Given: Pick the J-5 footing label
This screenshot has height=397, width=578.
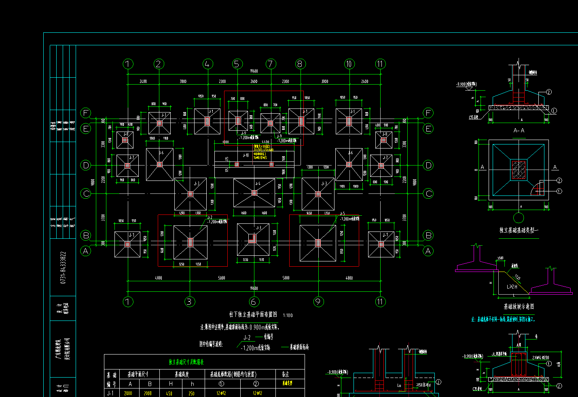Looking at the screenshot, I should click(x=342, y=213).
